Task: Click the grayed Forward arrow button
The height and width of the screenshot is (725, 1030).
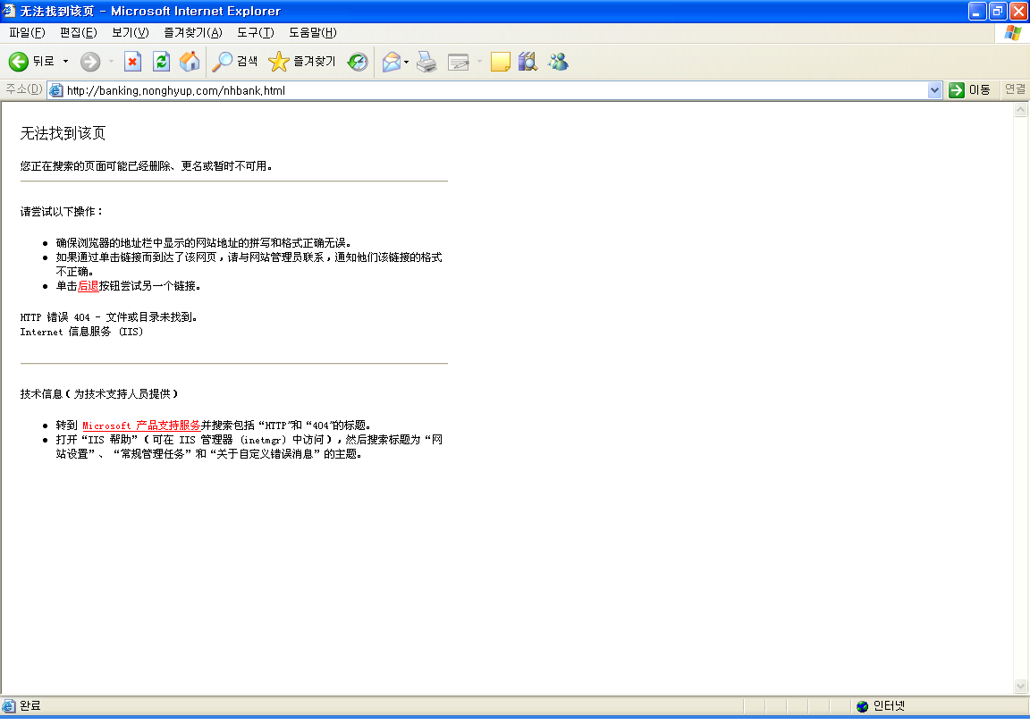Action: point(90,62)
